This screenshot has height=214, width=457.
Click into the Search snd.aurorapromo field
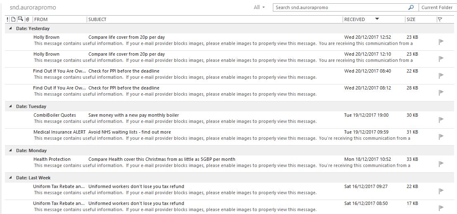click(x=339, y=7)
